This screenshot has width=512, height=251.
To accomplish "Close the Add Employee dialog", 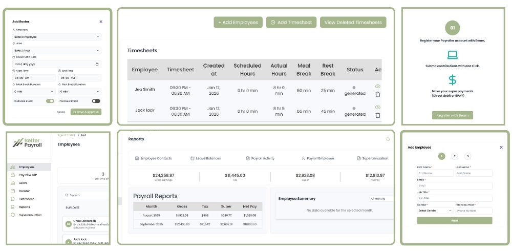I will (x=501, y=148).
